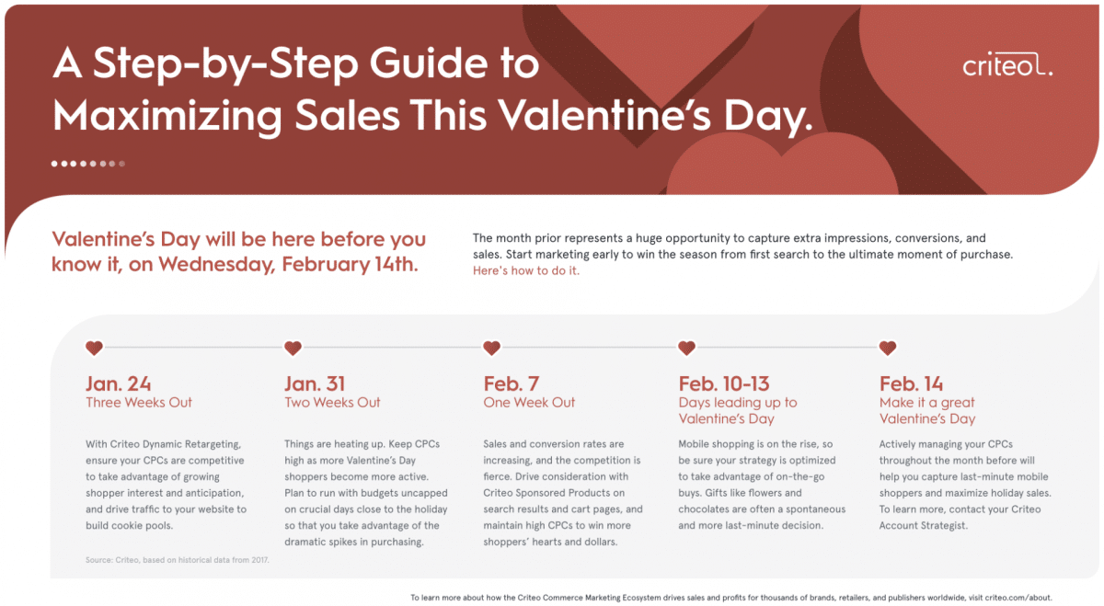
Task: Click the main guide title headline
Action: [x=432, y=90]
